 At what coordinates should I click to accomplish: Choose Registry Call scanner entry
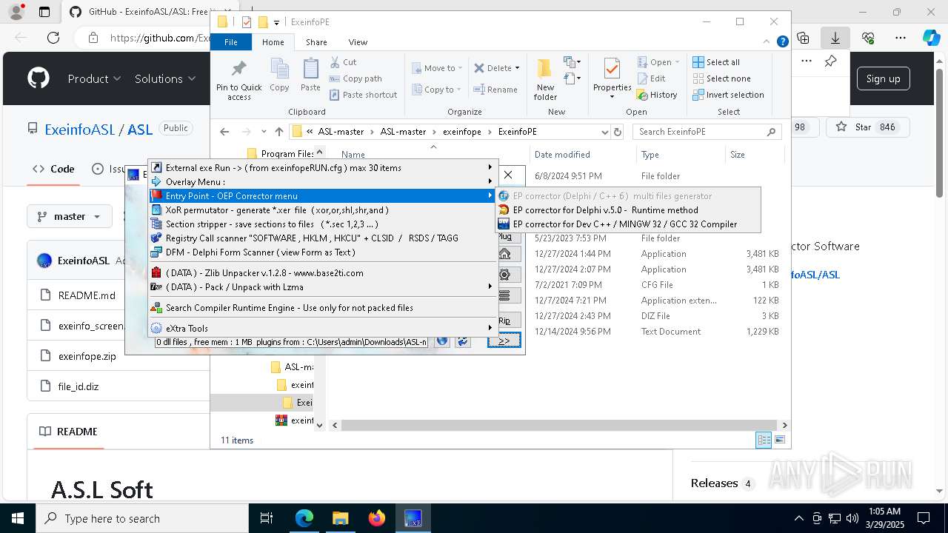tap(322, 238)
